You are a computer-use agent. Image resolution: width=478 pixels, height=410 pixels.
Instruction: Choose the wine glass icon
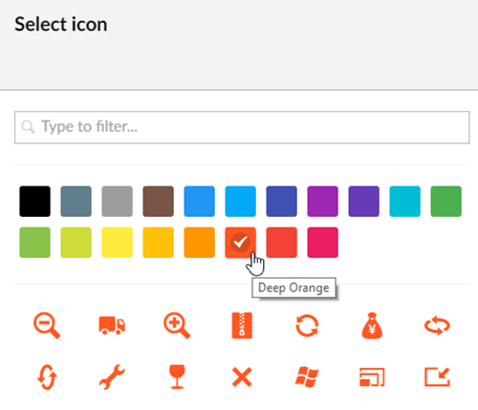177,377
